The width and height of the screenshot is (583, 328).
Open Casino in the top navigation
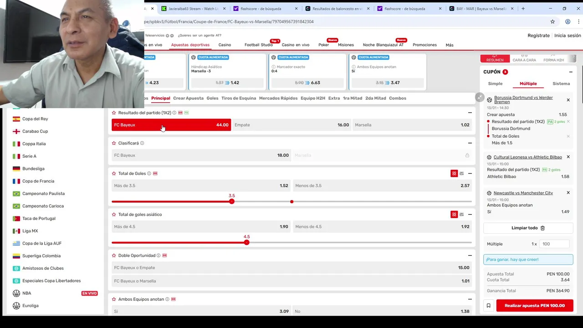click(225, 45)
